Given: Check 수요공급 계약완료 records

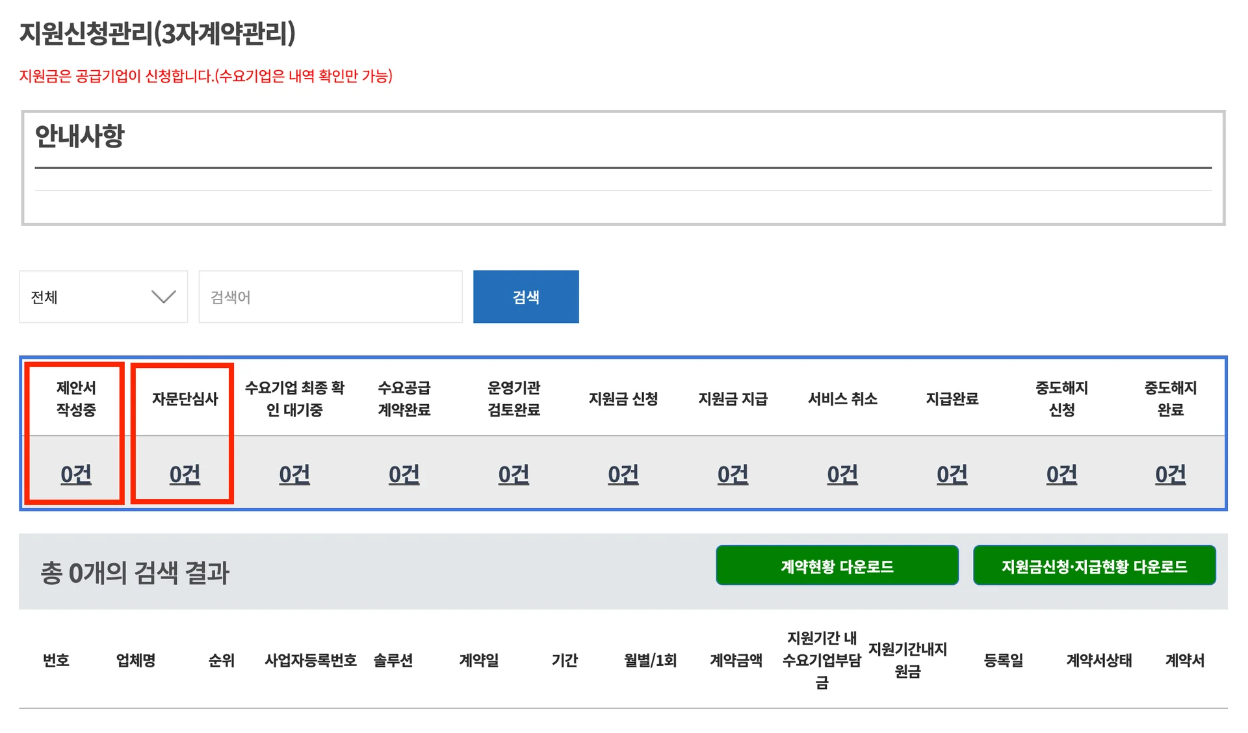Looking at the screenshot, I should click(x=403, y=474).
